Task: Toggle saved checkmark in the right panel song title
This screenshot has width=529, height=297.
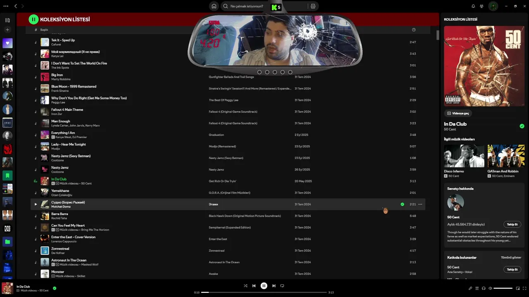Action: click(x=522, y=126)
